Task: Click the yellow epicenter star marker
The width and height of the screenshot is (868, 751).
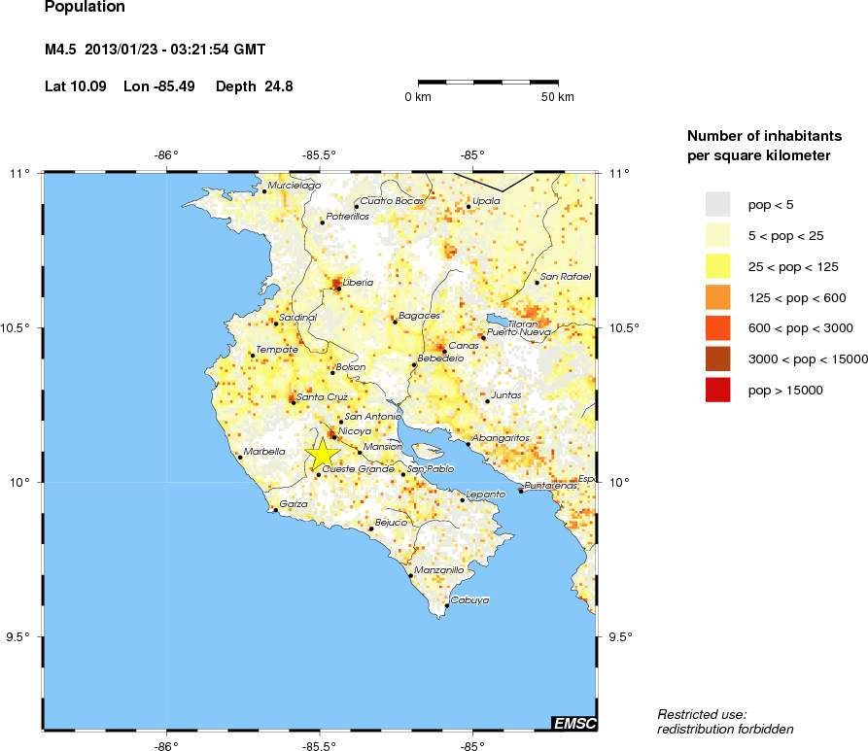Action: [x=322, y=454]
